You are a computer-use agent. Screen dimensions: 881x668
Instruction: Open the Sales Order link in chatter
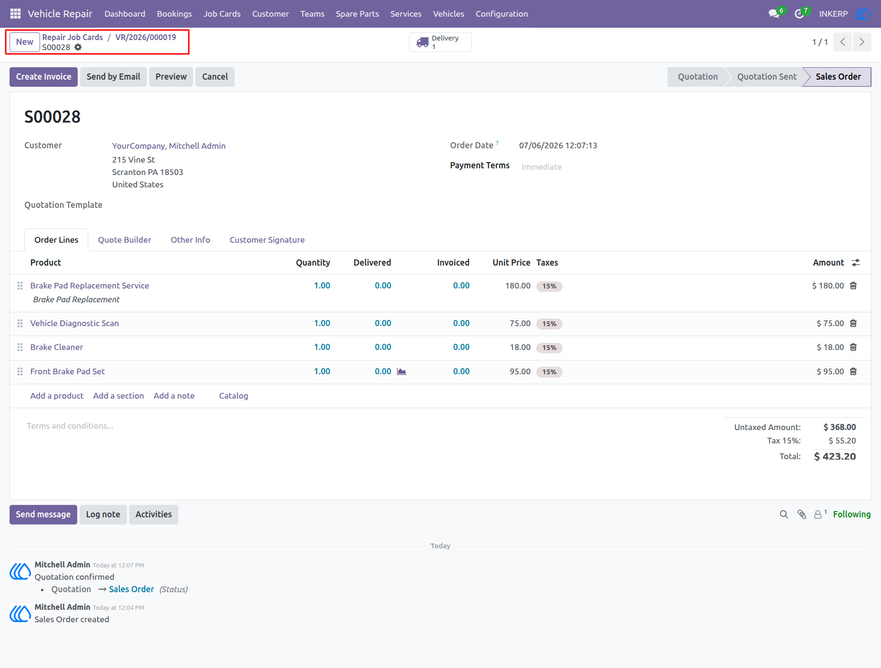pos(132,589)
